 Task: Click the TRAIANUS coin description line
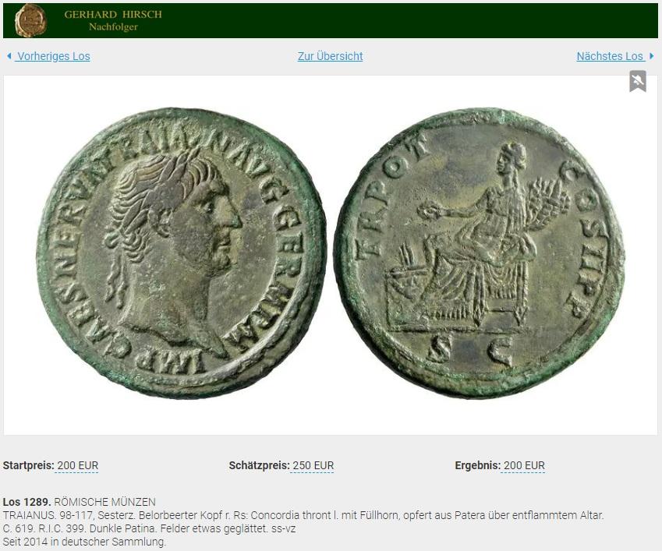point(303,515)
